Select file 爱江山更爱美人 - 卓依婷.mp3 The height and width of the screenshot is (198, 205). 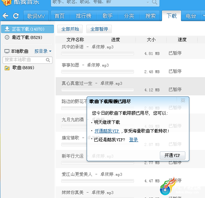click(92, 174)
